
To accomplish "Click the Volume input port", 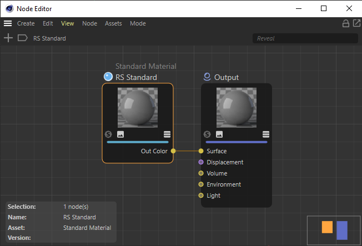I will [201, 173].
